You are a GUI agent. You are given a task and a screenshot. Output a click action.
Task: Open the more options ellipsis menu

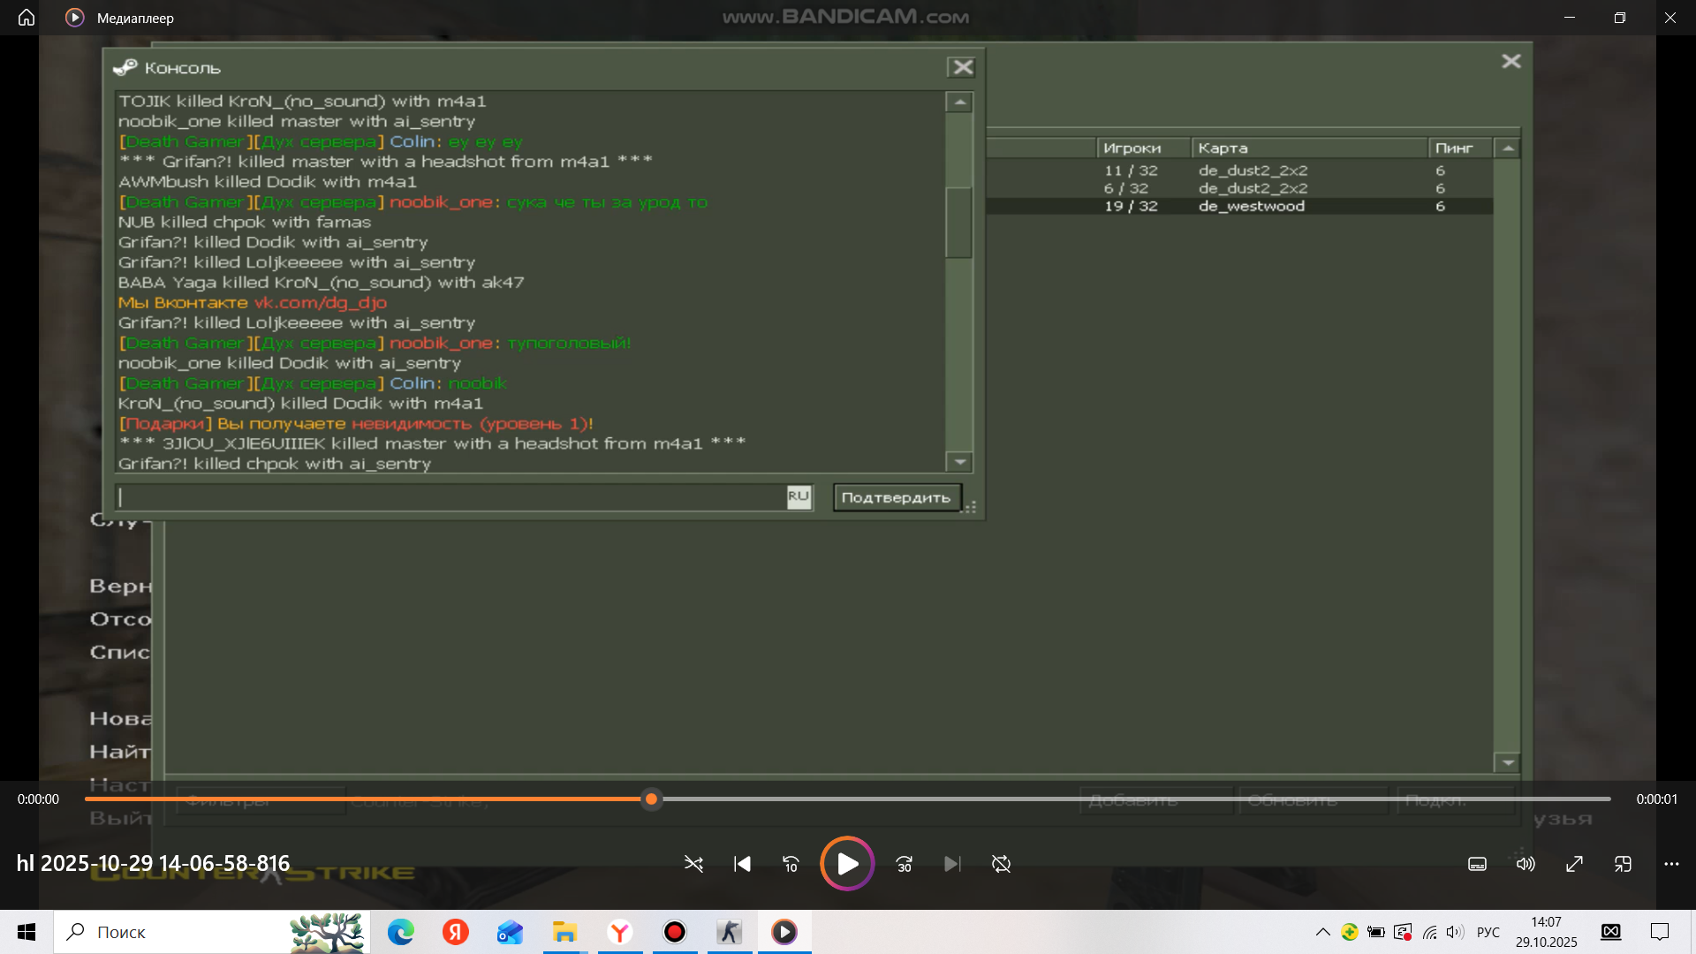coord(1671,864)
